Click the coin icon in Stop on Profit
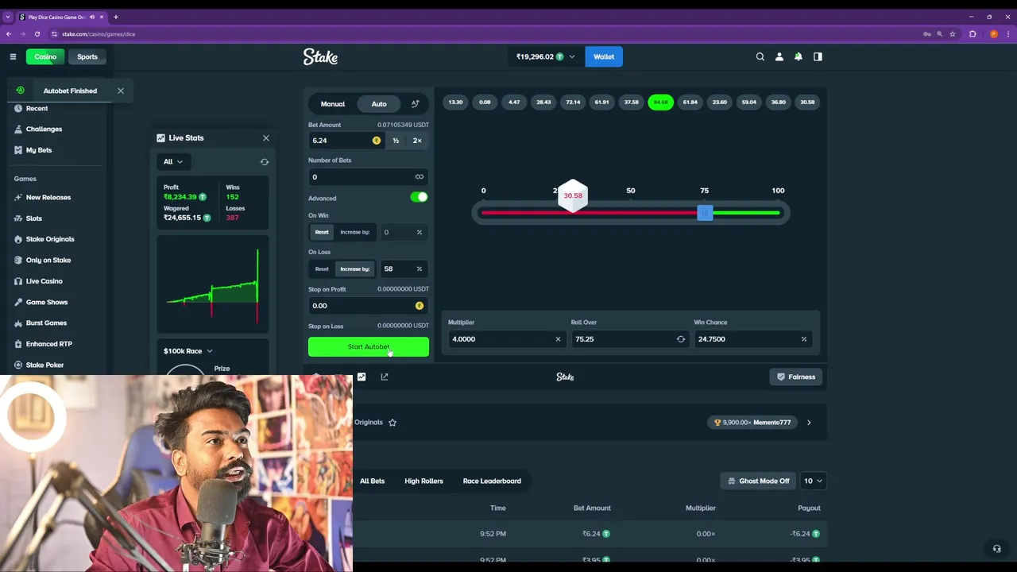This screenshot has height=572, width=1017. coord(420,306)
